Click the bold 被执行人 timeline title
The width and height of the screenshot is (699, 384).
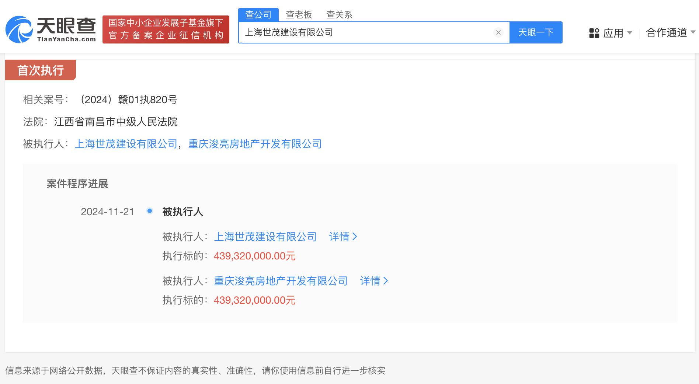[183, 212]
